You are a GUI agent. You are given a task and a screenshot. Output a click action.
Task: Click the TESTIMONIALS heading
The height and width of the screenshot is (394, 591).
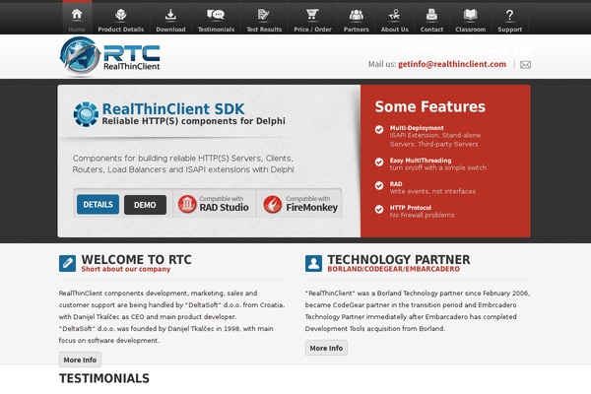104,378
